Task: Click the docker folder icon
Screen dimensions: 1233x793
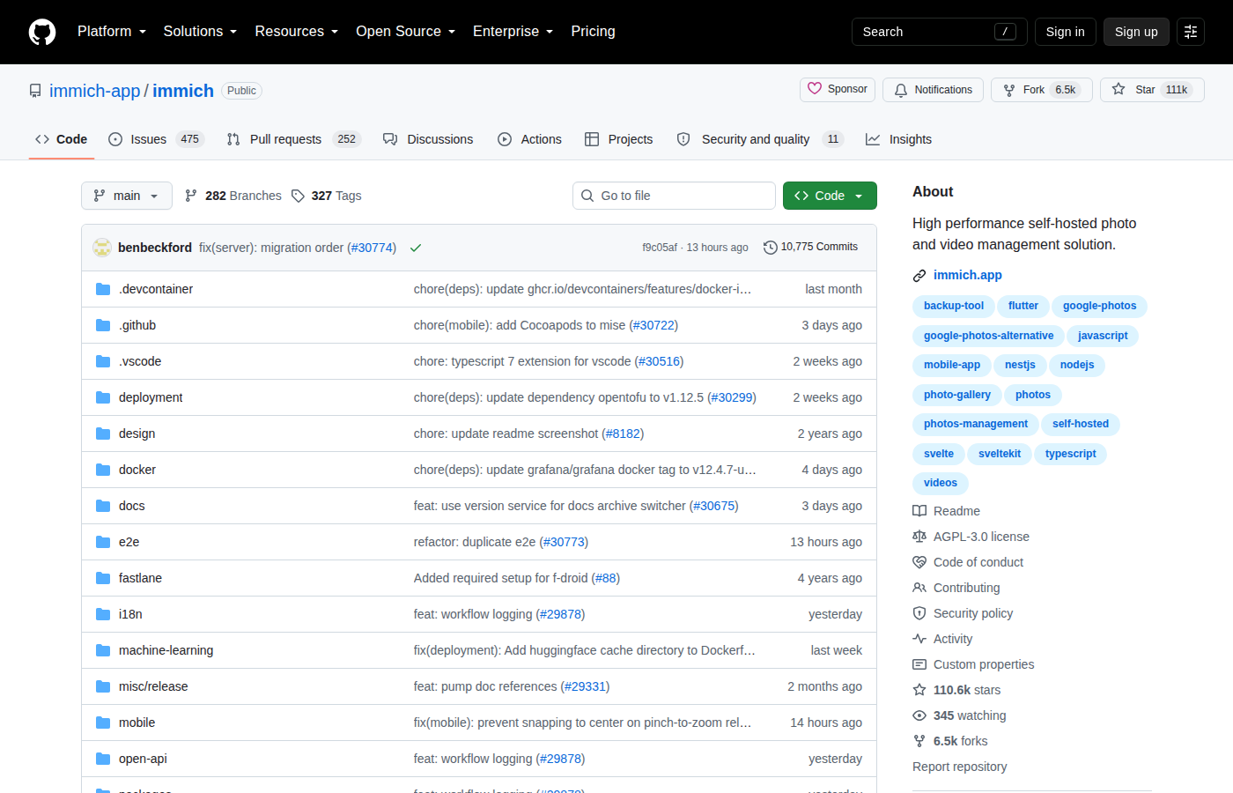Action: coord(103,470)
